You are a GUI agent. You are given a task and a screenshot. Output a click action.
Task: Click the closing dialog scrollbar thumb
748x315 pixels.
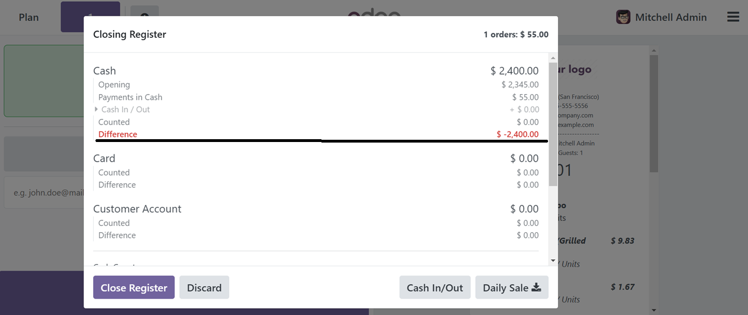click(x=553, y=124)
